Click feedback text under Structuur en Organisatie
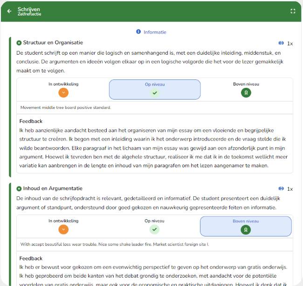Screen dimensions: 303x286 (154, 148)
